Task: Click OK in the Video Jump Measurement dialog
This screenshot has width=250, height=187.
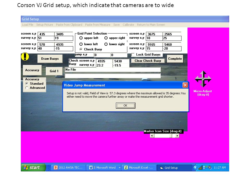Action: [126, 106]
